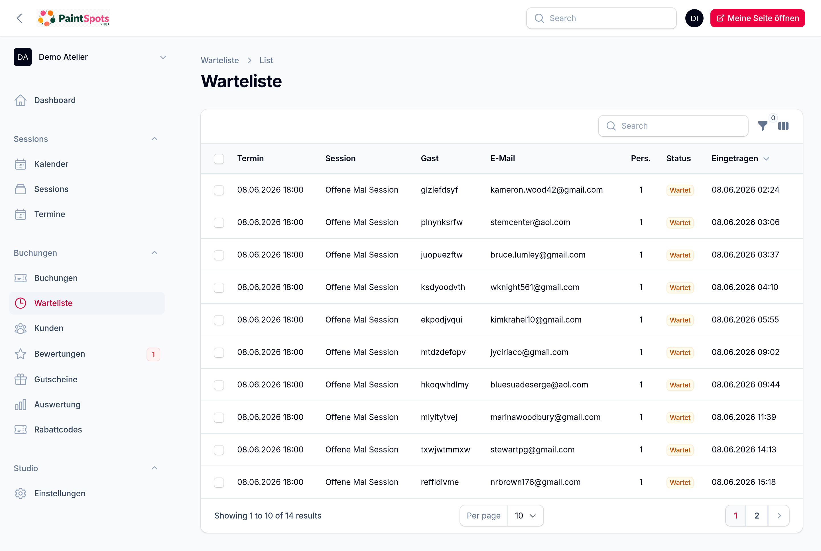Click the Bewertungen star icon
The image size is (821, 551).
[x=21, y=354]
